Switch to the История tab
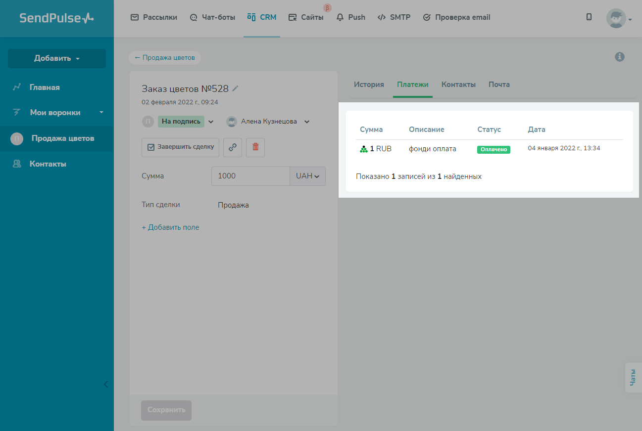This screenshot has width=642, height=431. pos(369,85)
